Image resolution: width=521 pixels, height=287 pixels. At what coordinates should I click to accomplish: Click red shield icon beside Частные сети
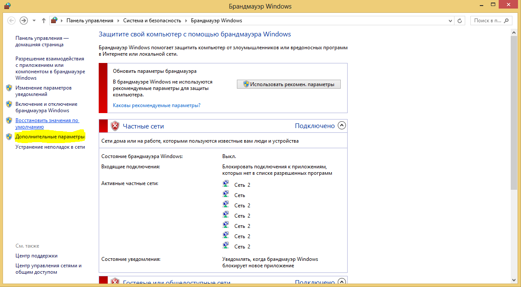pos(115,126)
